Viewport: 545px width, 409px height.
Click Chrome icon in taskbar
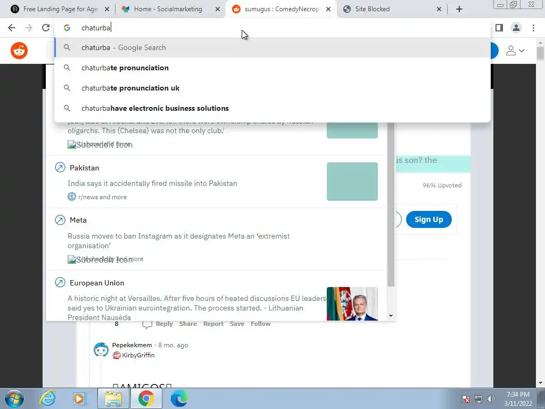tap(146, 398)
